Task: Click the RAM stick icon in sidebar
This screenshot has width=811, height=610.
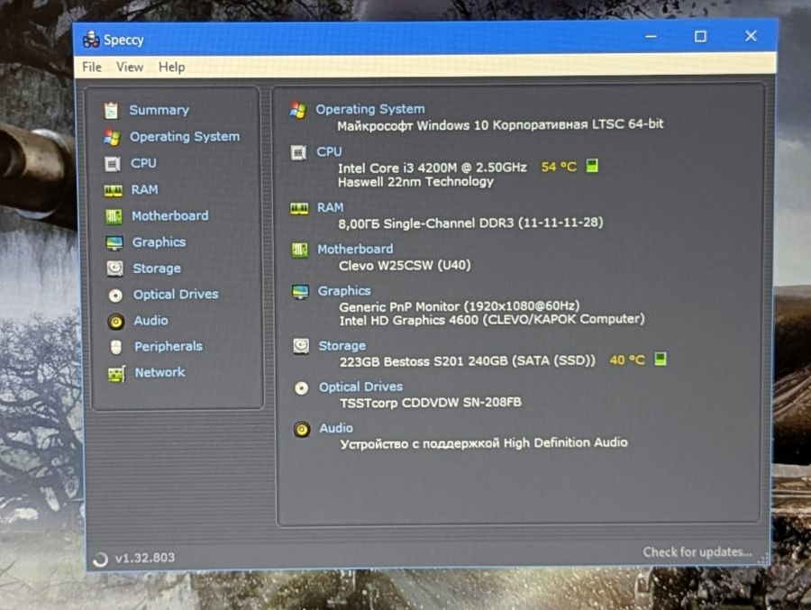Action: (x=114, y=190)
